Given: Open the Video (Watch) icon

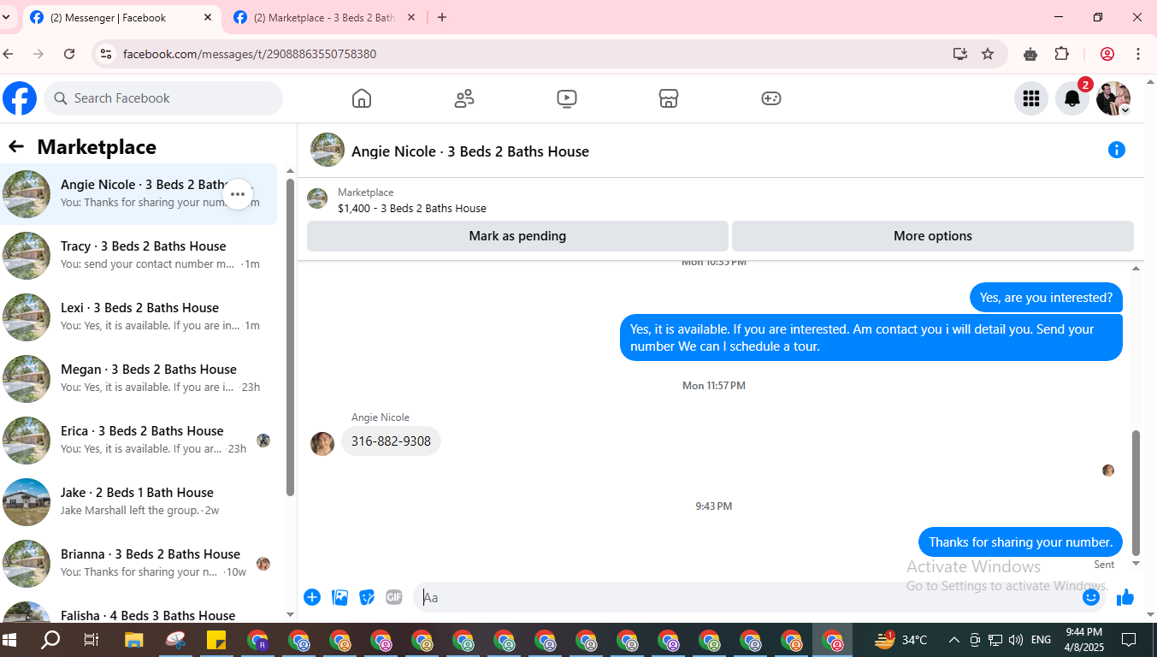Looking at the screenshot, I should click(x=566, y=98).
